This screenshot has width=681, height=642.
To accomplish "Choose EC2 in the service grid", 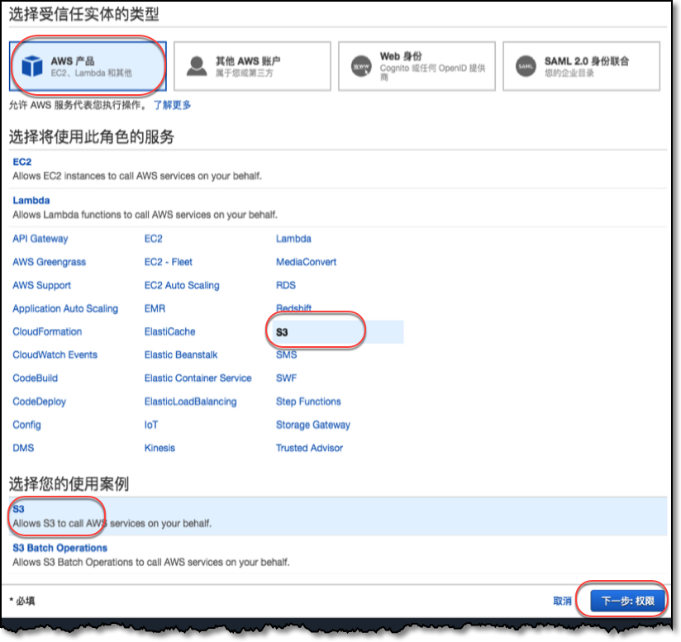I will [x=154, y=239].
